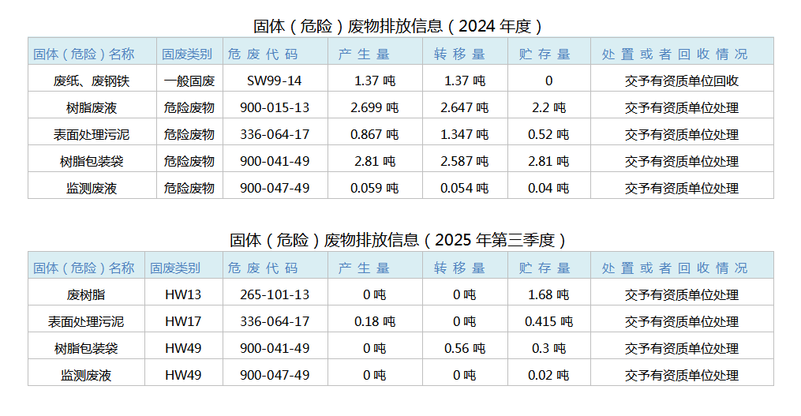Click the HW17 category cell
The height and width of the screenshot is (416, 801).
[x=183, y=321]
